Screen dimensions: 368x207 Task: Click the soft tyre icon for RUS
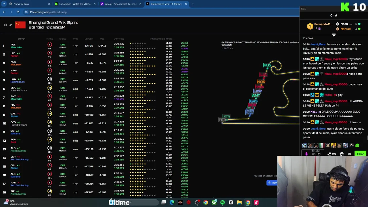(50, 45)
